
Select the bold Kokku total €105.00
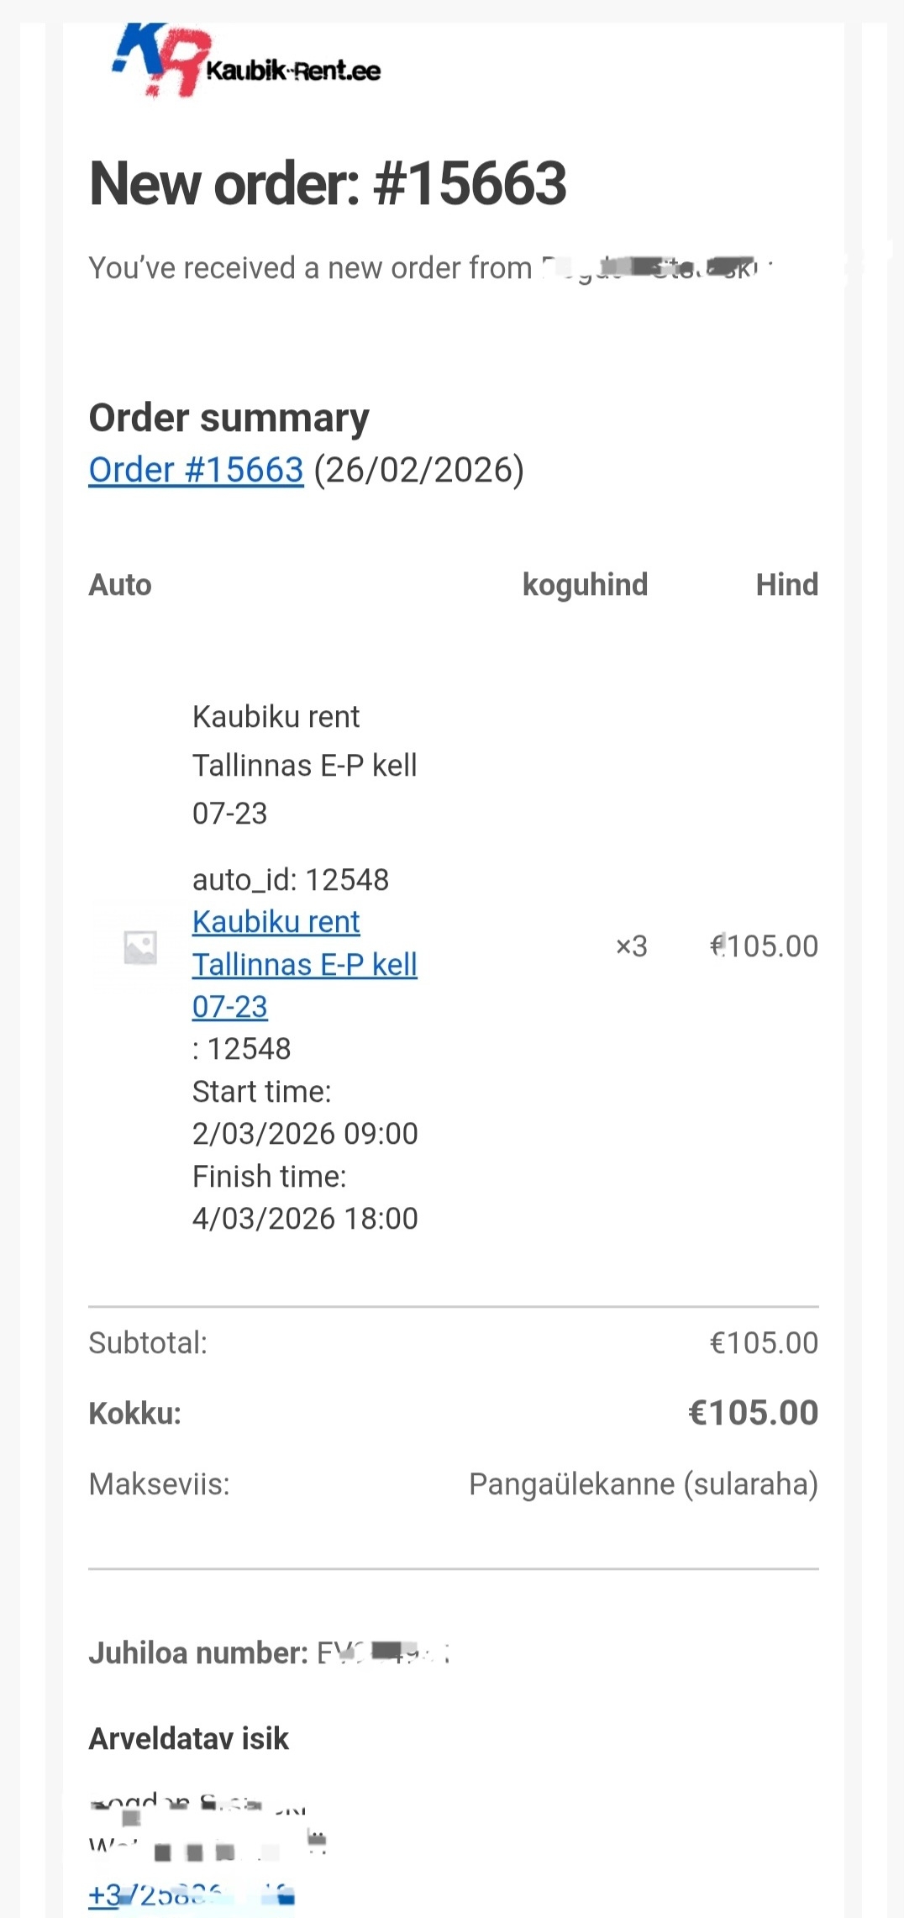tap(753, 1413)
